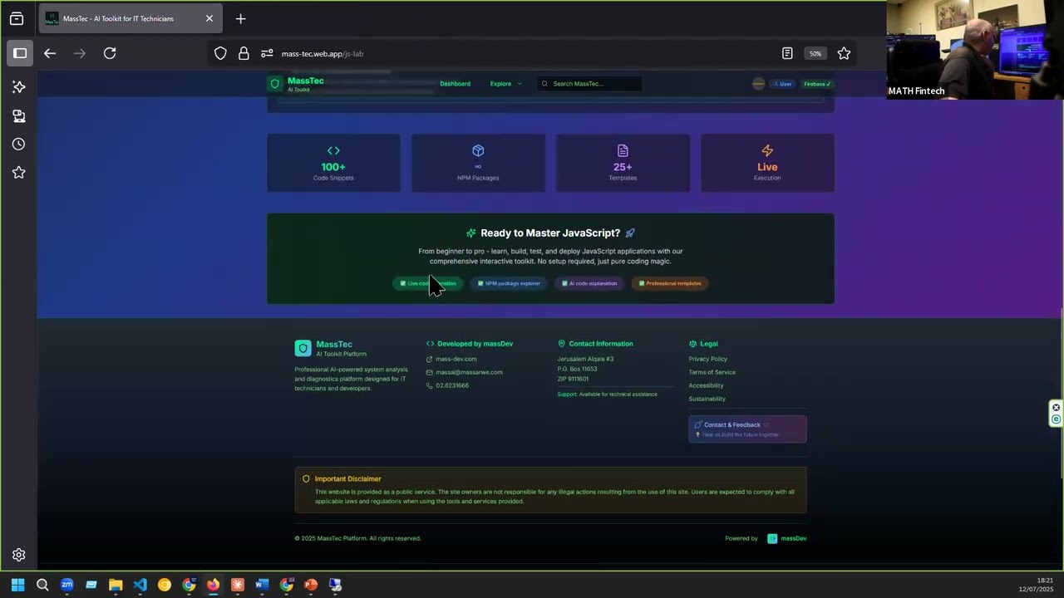
Task: Open the Terms of Service link
Action: point(712,372)
